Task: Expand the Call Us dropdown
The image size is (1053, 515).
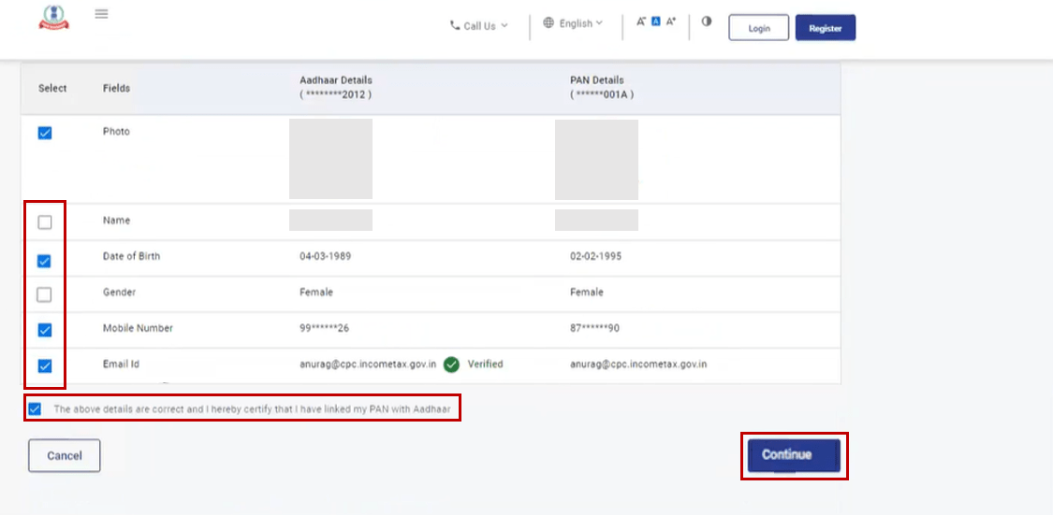Action: [479, 26]
